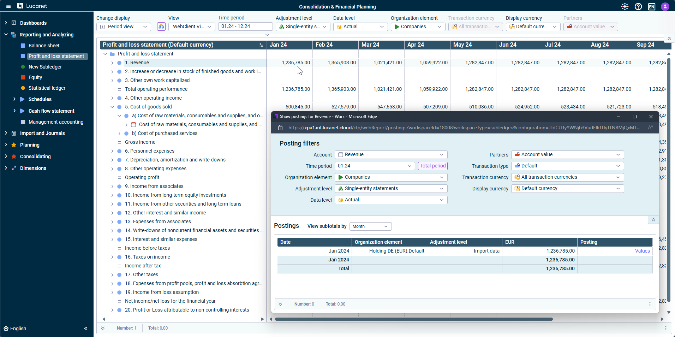Image resolution: width=675 pixels, height=337 pixels.
Task: Open Cash flow statement in sidebar
Action: [x=51, y=111]
